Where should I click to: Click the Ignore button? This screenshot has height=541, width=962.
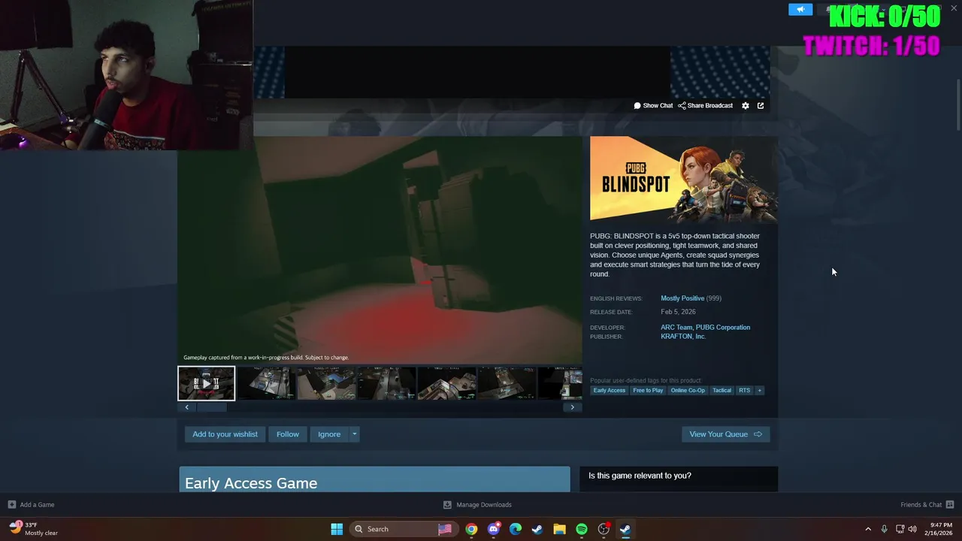tap(329, 434)
